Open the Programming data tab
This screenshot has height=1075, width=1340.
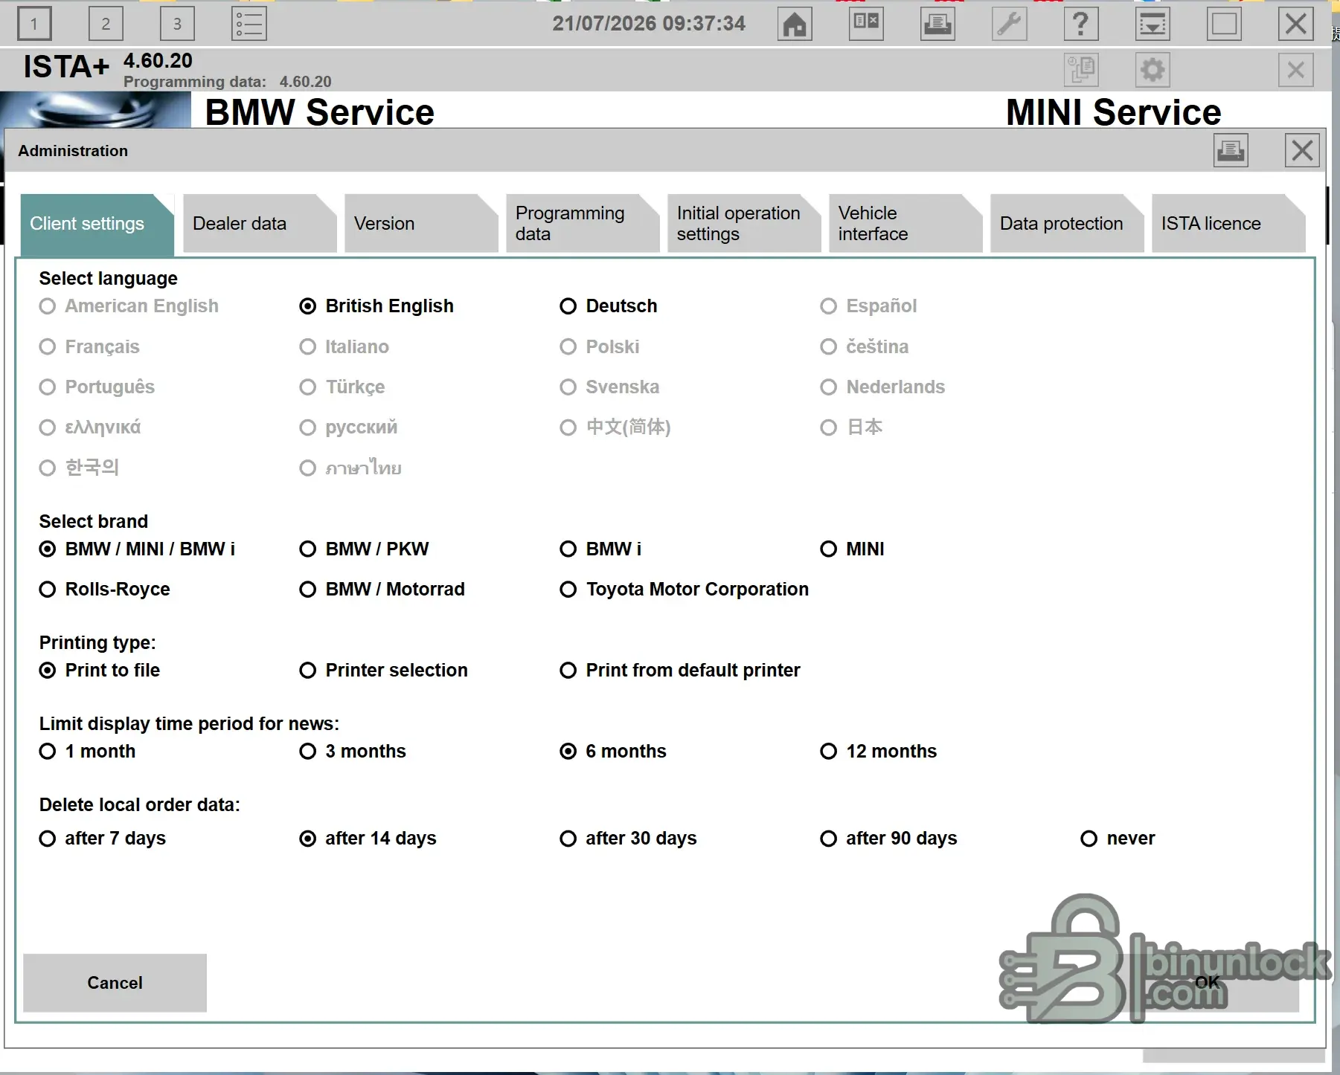pos(583,224)
